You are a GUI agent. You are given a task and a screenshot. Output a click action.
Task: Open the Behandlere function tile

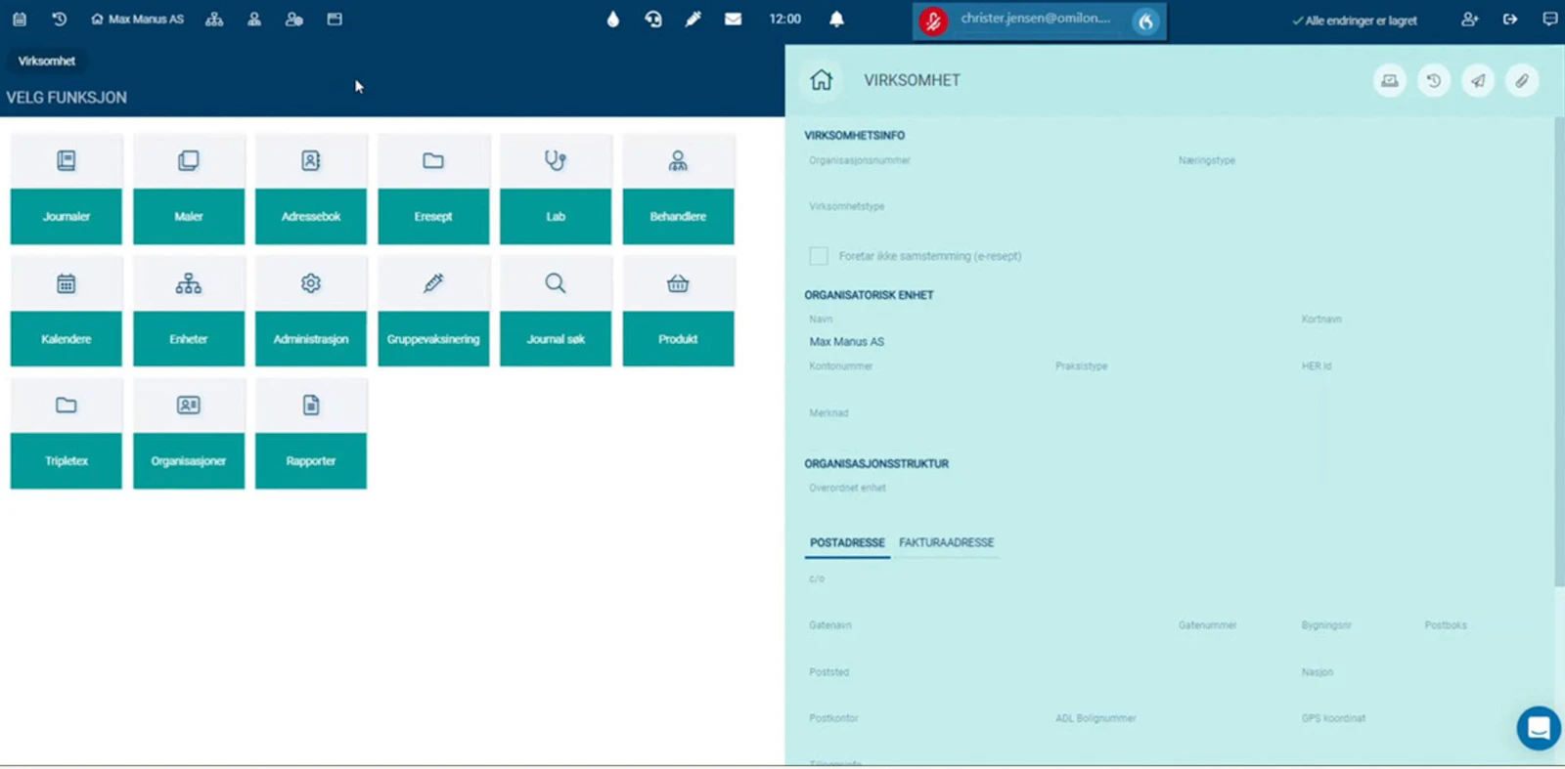(x=678, y=189)
